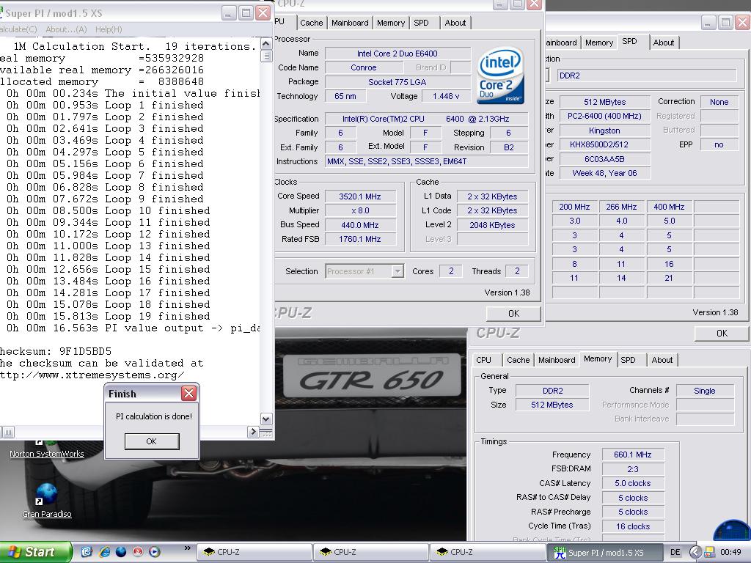Click Super PI horizontal scrollbar right arrow
The image size is (751, 563).
point(253,432)
